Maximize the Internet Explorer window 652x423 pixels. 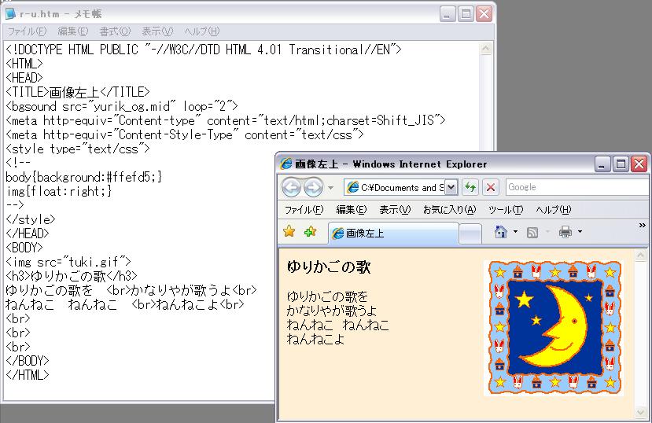point(621,164)
